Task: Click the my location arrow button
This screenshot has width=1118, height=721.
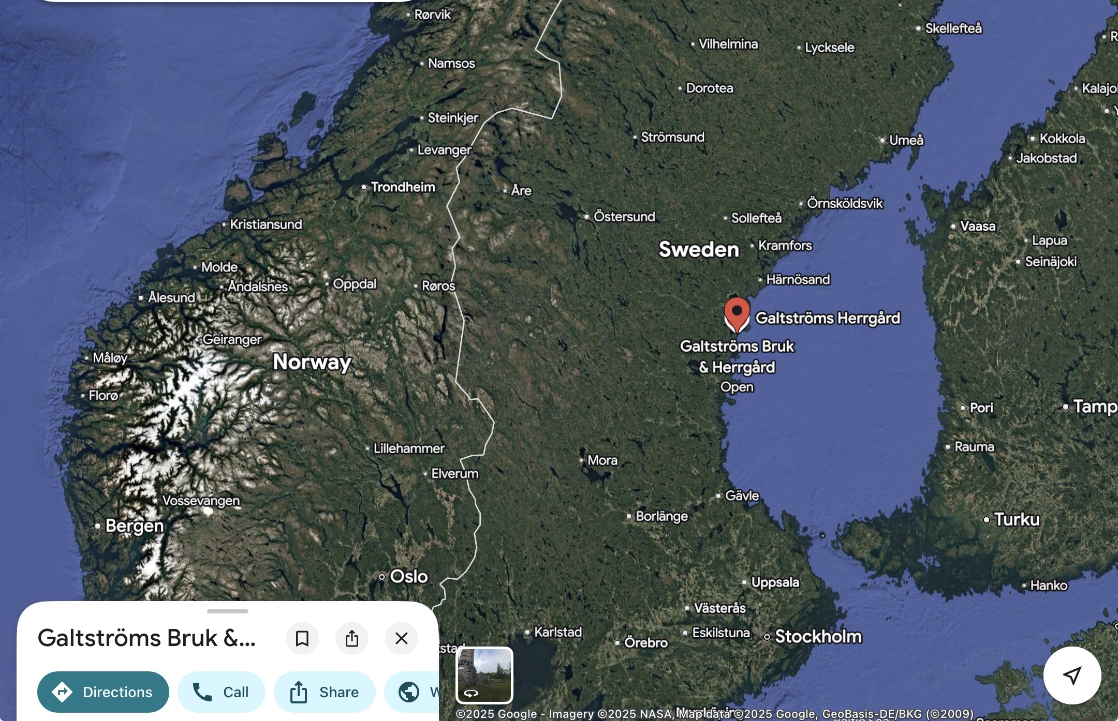Action: pos(1072,675)
